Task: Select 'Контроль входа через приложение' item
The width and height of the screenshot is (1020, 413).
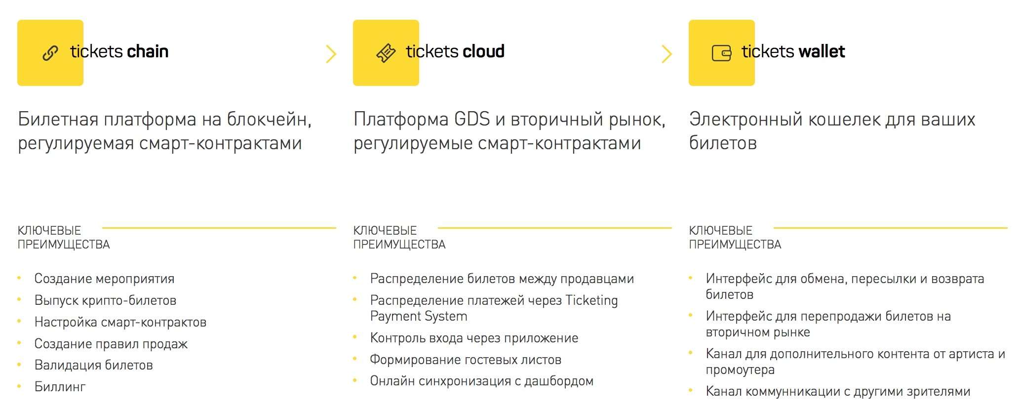Action: click(x=474, y=338)
